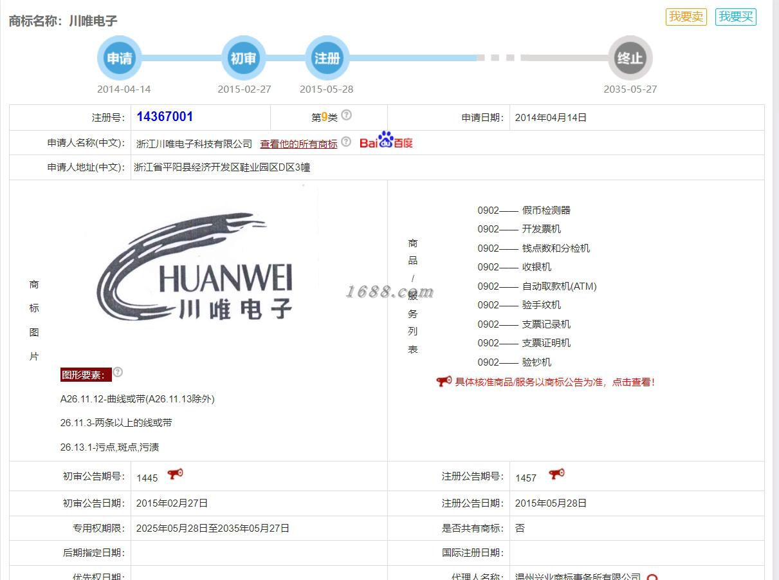
Task: Click registration number 14367001
Action: 165,117
